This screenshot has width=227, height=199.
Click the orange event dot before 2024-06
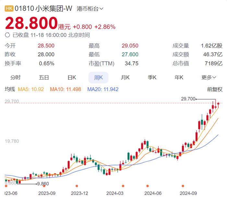click(148, 186)
